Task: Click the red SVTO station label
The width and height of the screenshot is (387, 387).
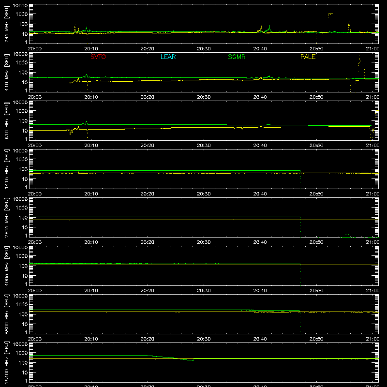Action: [x=98, y=57]
